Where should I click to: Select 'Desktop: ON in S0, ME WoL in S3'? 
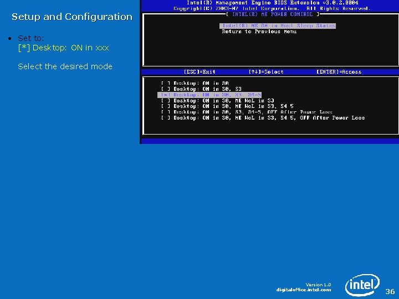pos(218,100)
